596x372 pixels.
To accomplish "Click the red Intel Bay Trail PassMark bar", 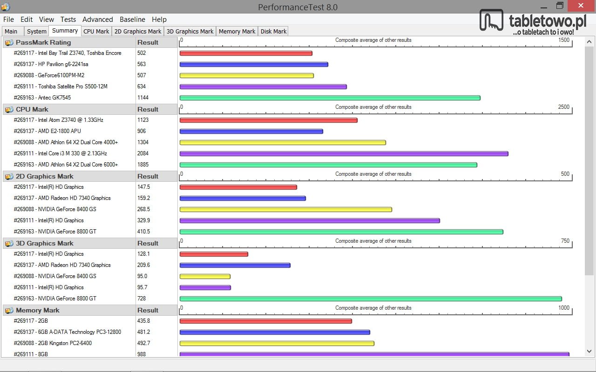I will point(246,53).
